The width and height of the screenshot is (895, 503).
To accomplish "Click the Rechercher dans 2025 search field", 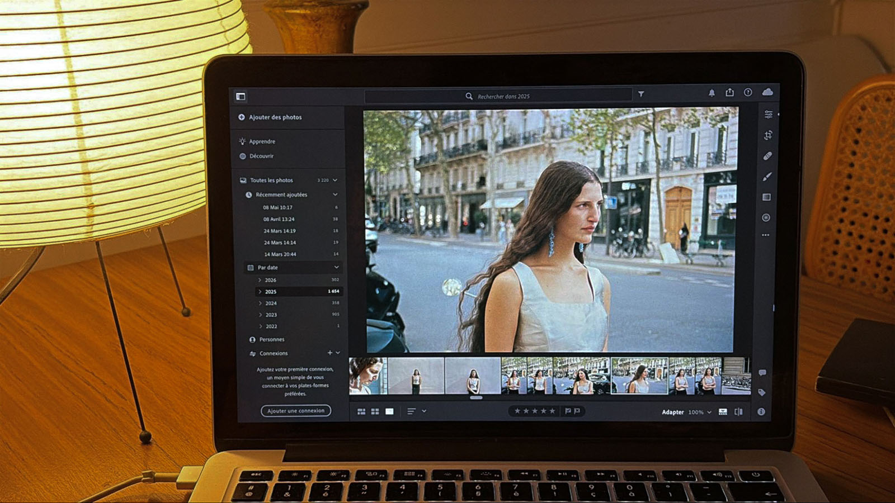I will point(498,96).
